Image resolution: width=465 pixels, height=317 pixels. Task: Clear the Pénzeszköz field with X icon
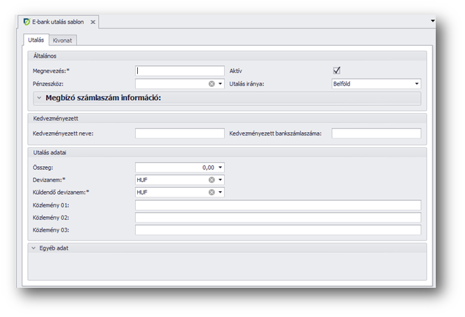[x=212, y=83]
